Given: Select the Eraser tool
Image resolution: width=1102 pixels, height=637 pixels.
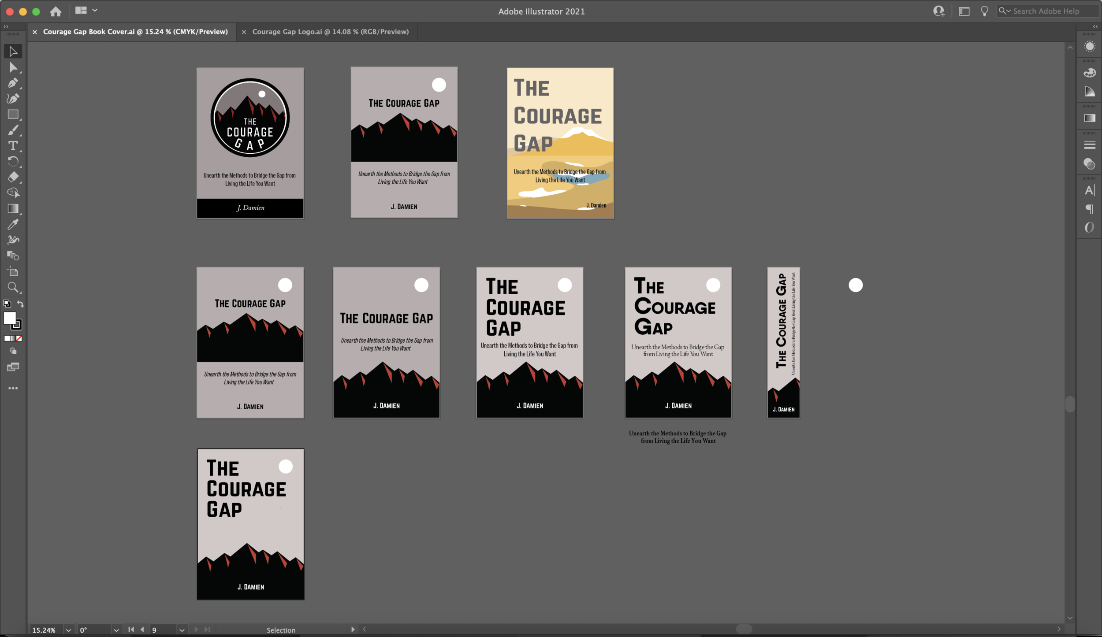Looking at the screenshot, I should tap(13, 177).
